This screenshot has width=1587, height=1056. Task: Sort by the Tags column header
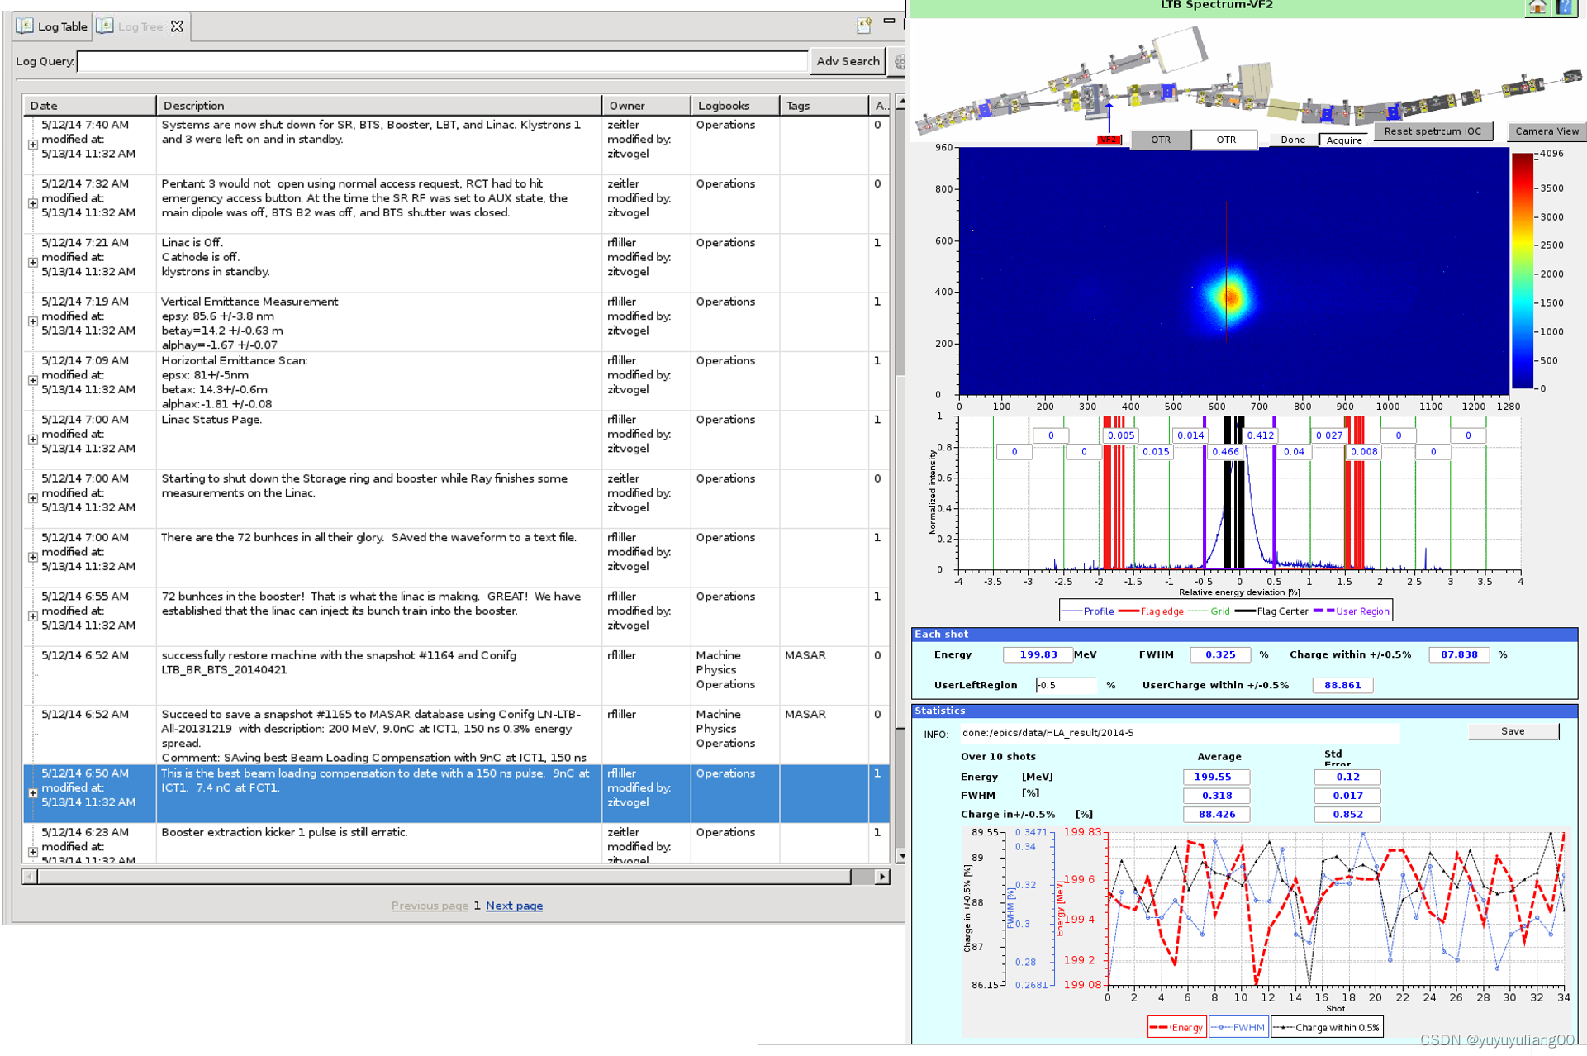(824, 106)
